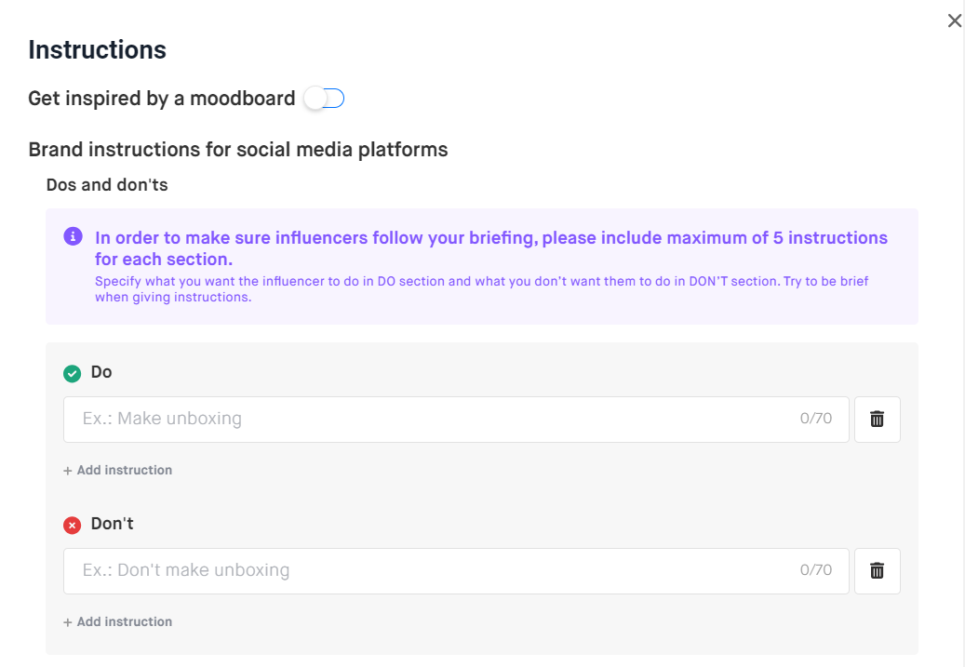Image resolution: width=965 pixels, height=667 pixels.
Task: Click the 'Get inspired by a moodboard' label
Action: point(161,99)
